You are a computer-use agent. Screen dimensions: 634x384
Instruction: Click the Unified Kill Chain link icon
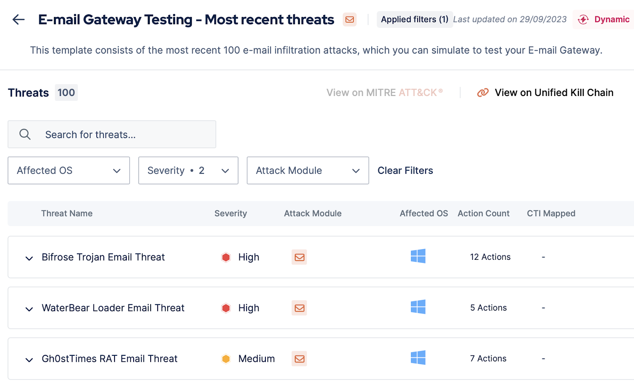click(483, 93)
